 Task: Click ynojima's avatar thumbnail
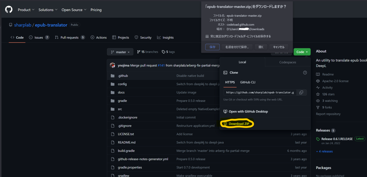click(x=113, y=65)
